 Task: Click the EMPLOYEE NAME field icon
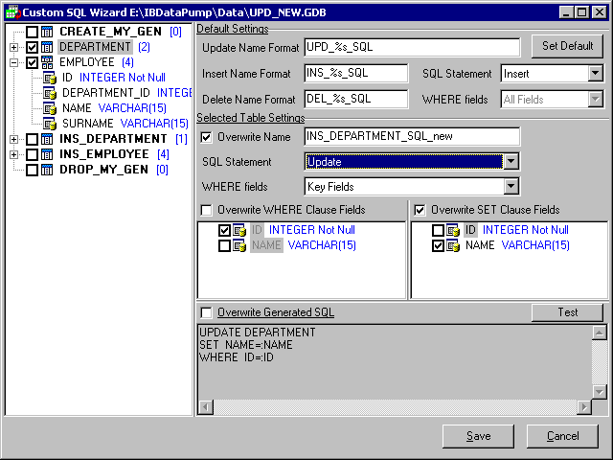(x=50, y=108)
